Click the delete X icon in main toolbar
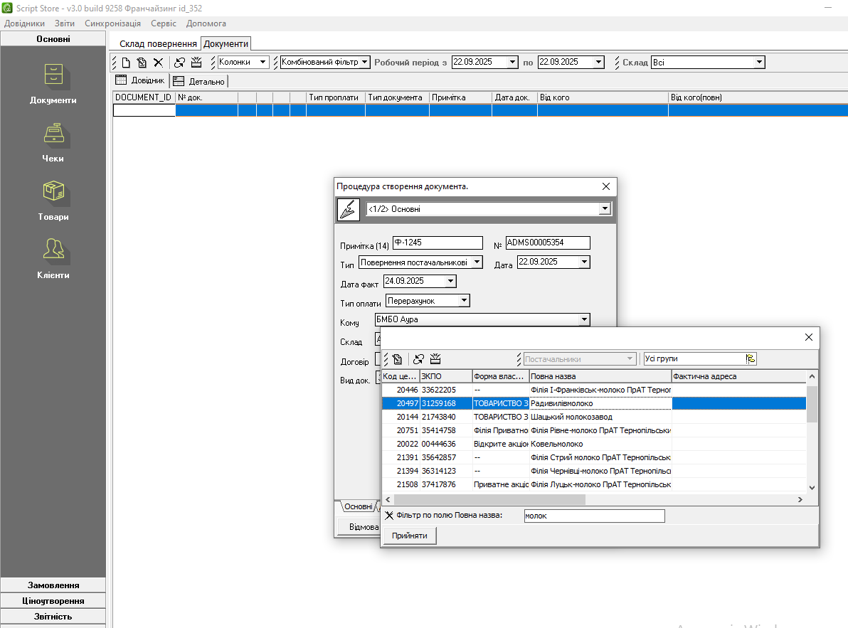This screenshot has width=848, height=628. coord(158,63)
